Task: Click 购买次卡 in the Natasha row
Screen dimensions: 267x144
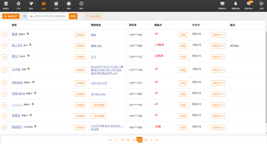Action: pos(218,83)
